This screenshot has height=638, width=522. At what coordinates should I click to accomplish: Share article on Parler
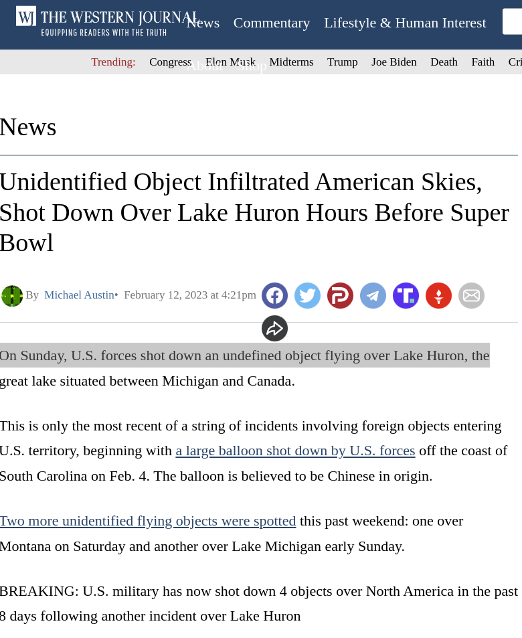[340, 295]
